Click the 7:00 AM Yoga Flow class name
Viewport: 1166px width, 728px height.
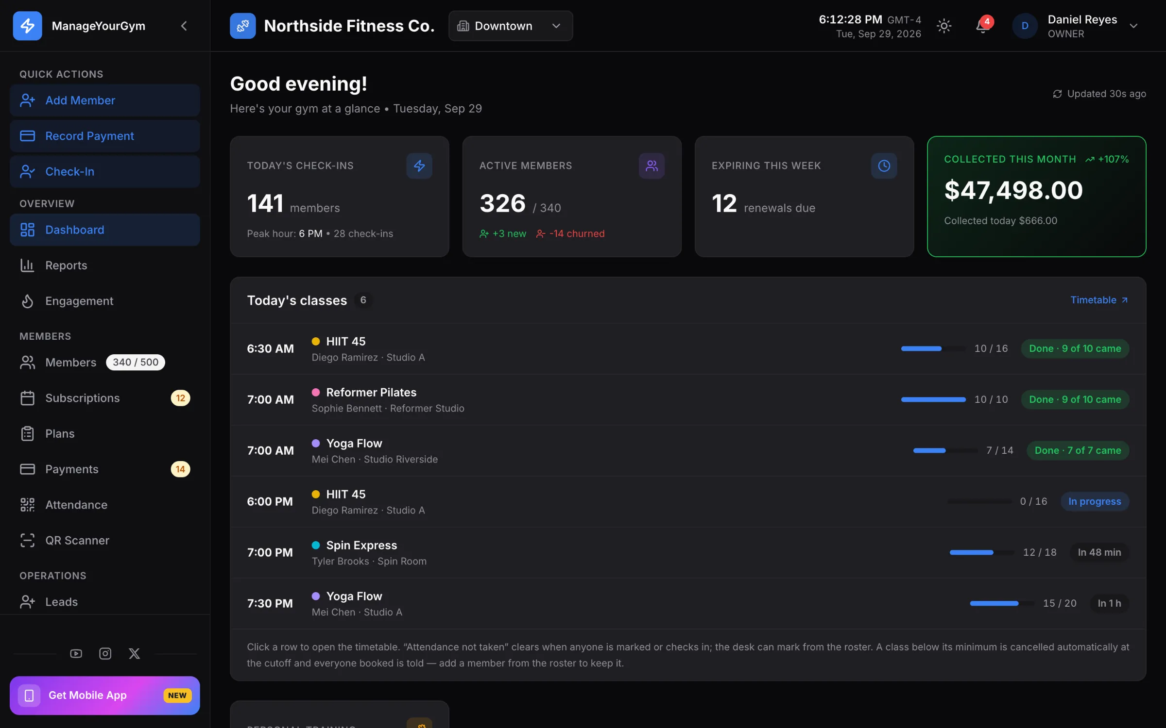pos(354,443)
